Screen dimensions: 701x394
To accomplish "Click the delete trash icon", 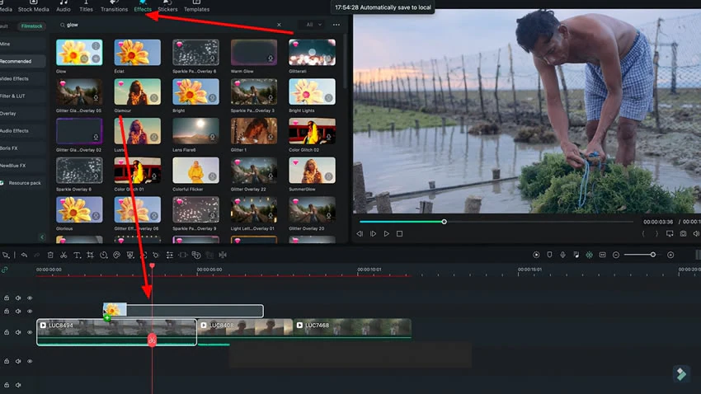I will pyautogui.click(x=50, y=255).
